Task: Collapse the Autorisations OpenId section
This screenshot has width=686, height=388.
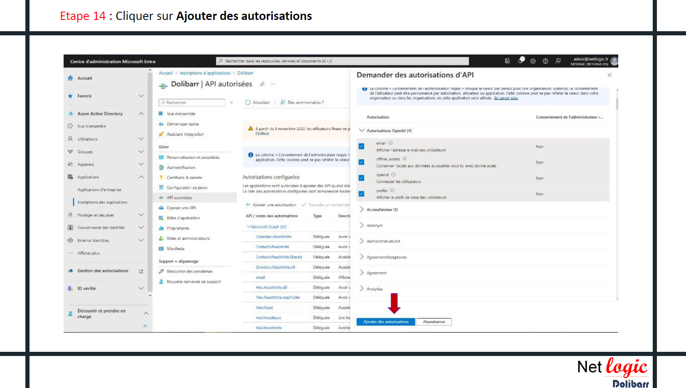Action: click(x=362, y=131)
